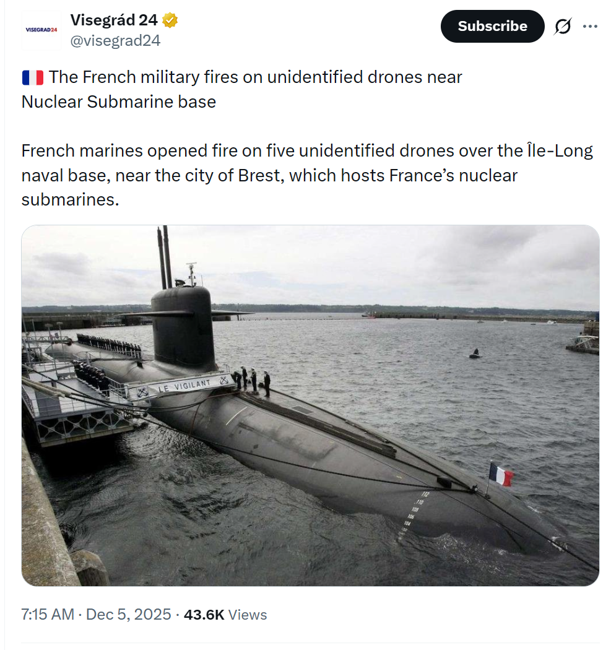
Task: Click the sailors standing on submarine deck
Action: click(253, 379)
